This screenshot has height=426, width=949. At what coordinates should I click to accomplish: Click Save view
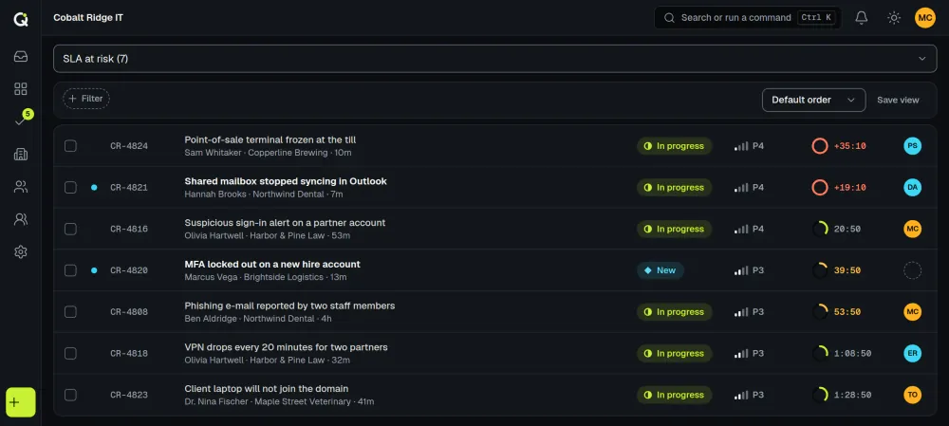pyautogui.click(x=898, y=100)
